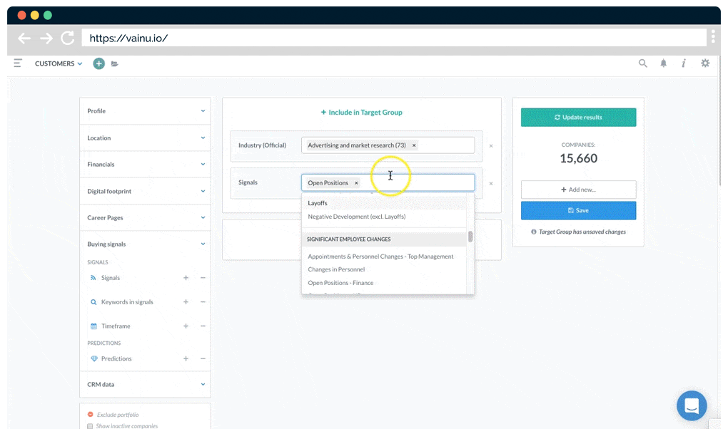Click the signals dropdown scrollbar handle

(x=470, y=237)
